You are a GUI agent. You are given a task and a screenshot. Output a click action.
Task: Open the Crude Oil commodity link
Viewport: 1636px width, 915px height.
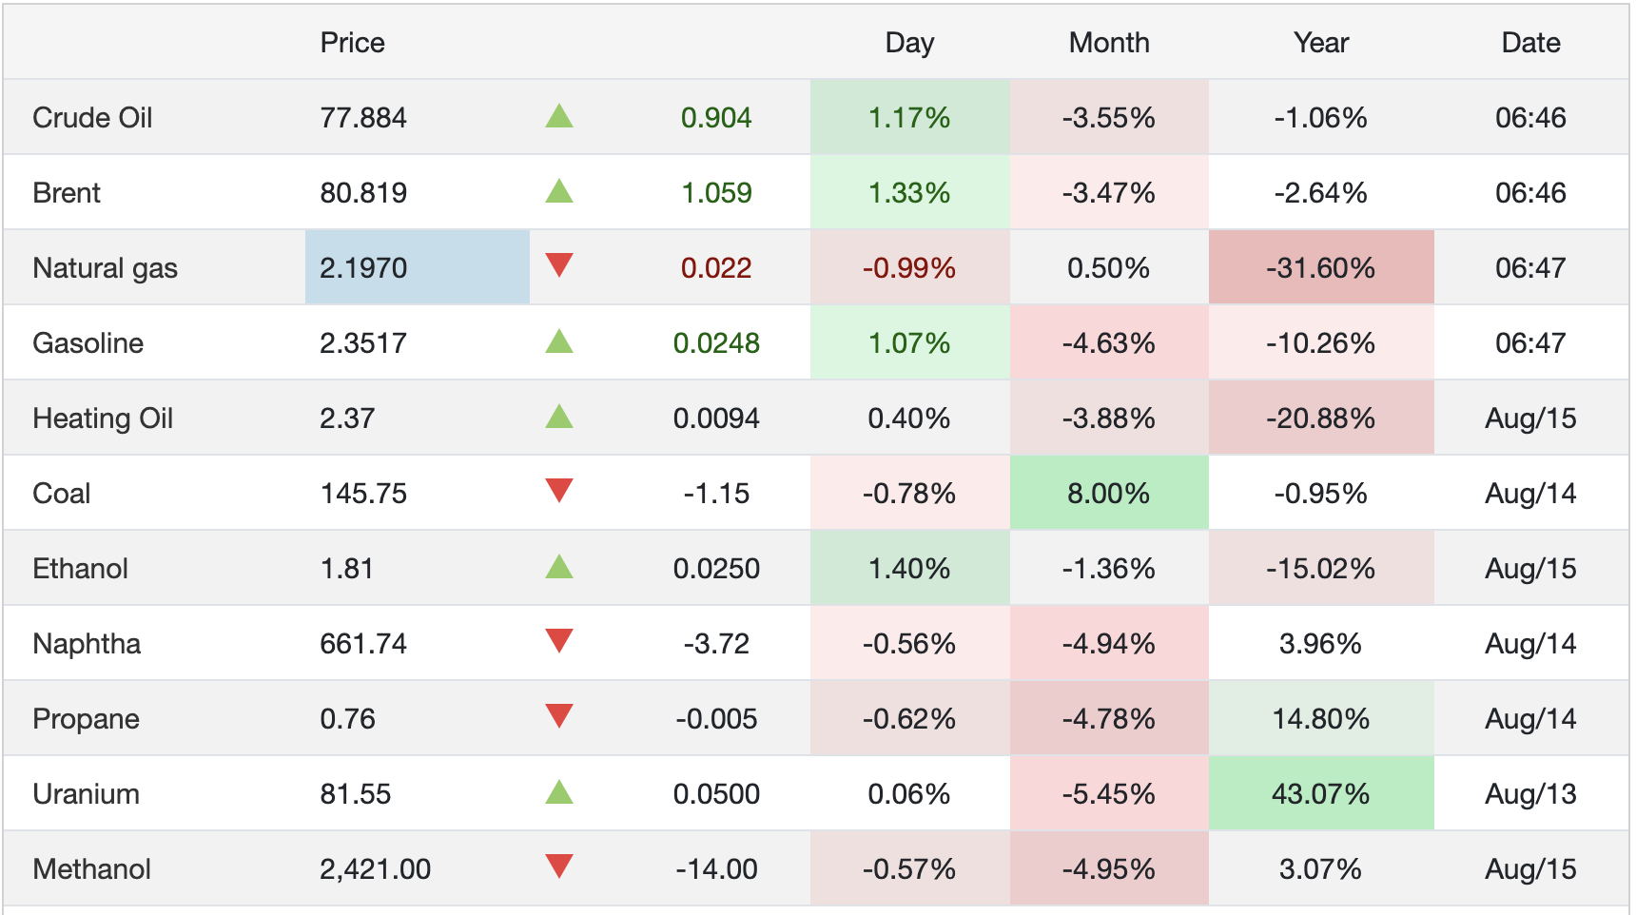point(92,118)
